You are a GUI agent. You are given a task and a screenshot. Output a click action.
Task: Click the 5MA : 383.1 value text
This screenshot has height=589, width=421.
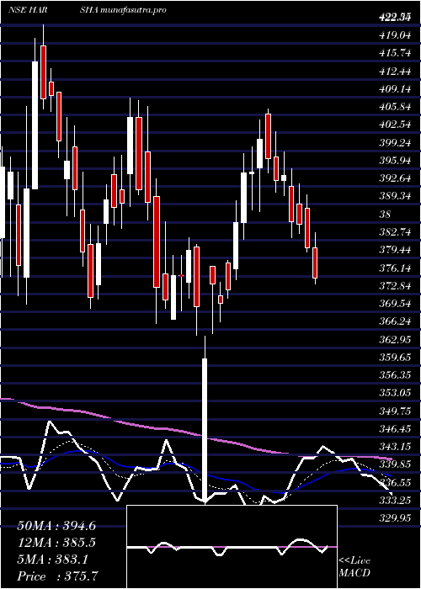52,560
